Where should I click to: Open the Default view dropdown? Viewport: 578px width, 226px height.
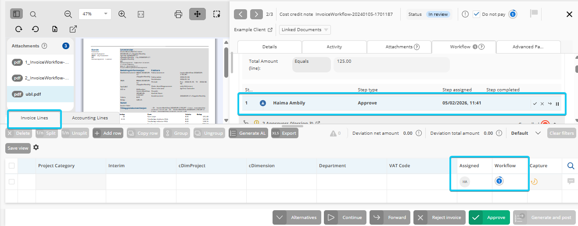coord(538,133)
